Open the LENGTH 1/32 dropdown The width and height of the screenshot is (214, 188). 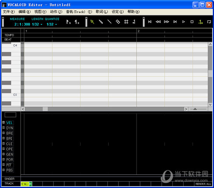pyautogui.click(x=37, y=24)
